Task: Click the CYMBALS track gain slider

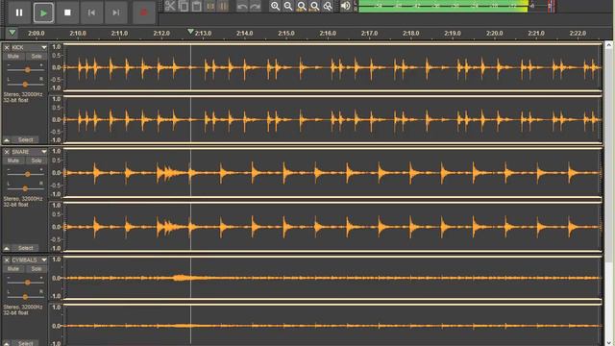Action: pyautogui.click(x=26, y=282)
